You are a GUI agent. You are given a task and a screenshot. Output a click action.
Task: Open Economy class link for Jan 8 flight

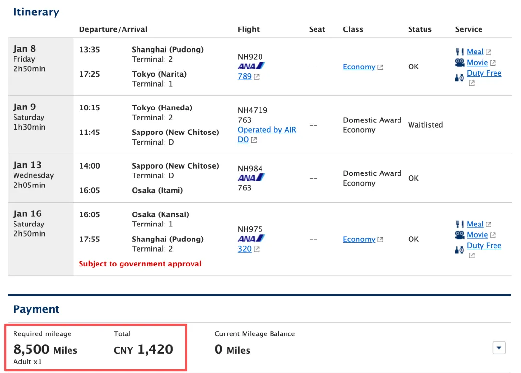[359, 67]
